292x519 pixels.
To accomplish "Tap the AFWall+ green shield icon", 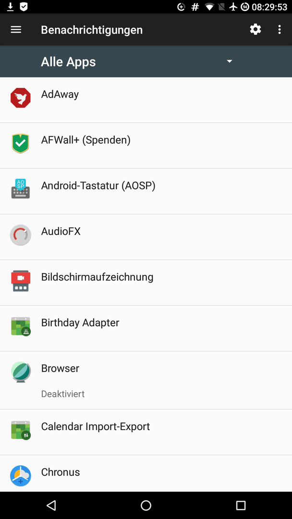I will 21,143.
